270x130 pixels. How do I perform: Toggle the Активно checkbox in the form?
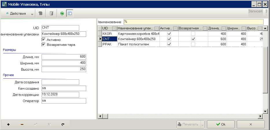point(43,40)
